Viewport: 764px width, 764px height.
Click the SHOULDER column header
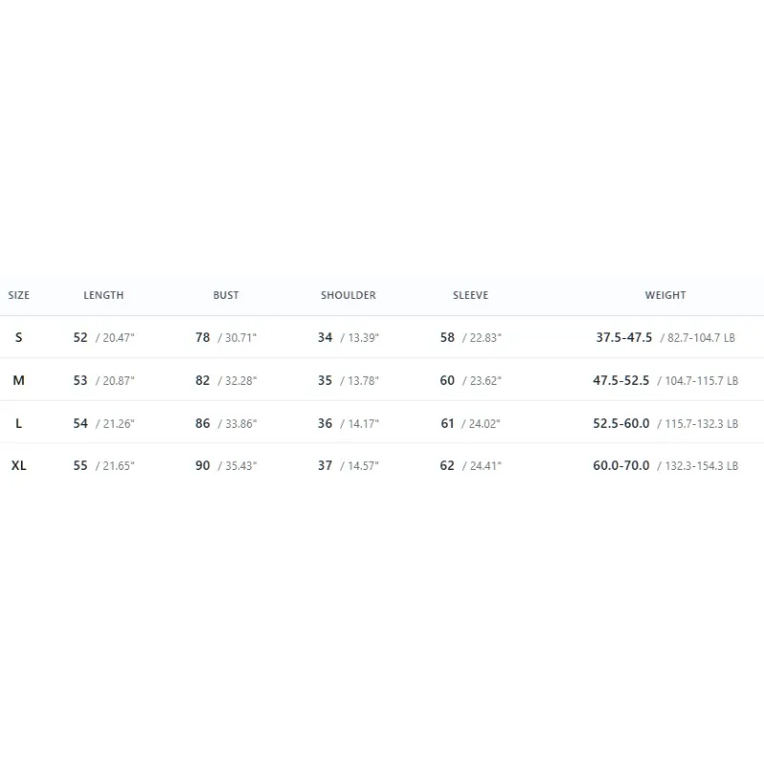click(x=349, y=295)
